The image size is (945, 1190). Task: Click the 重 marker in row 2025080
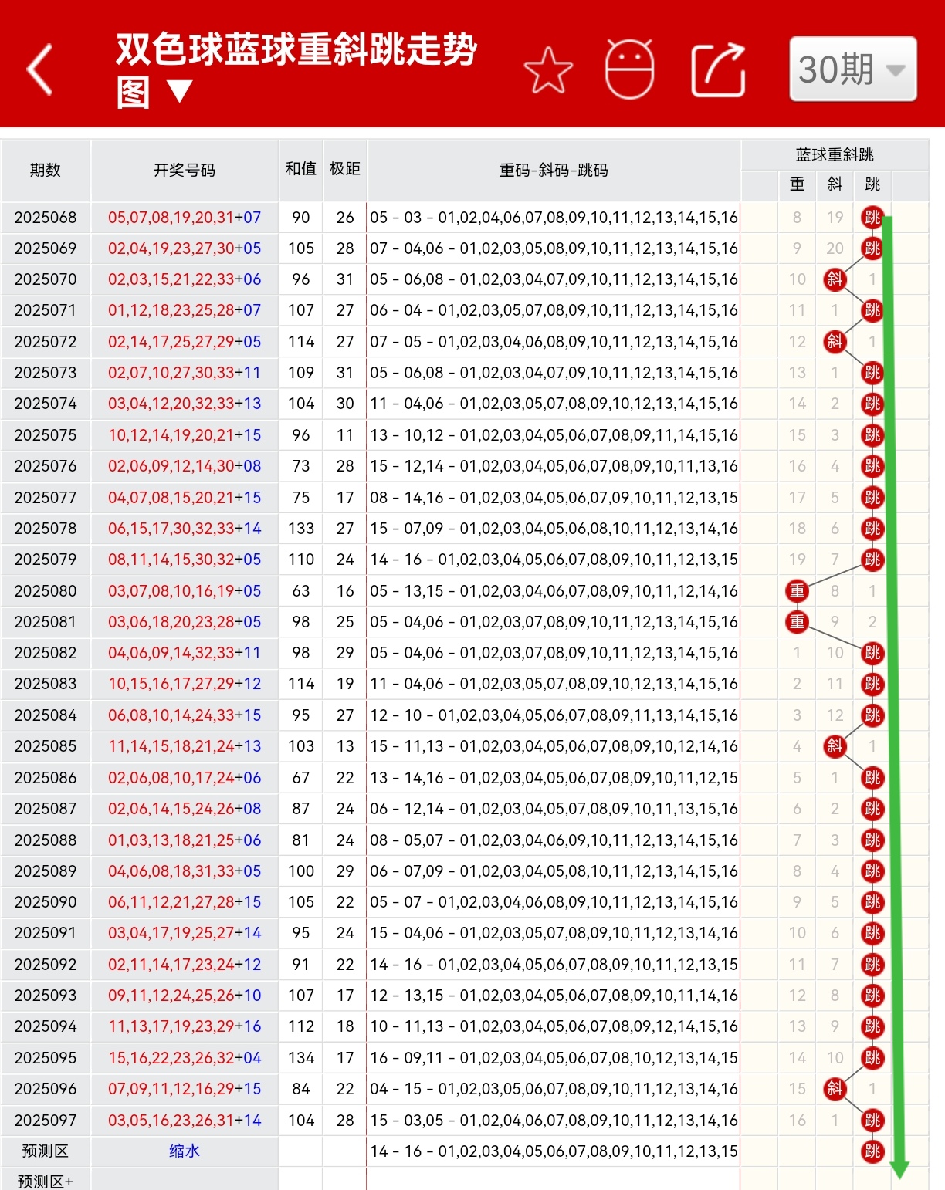797,590
